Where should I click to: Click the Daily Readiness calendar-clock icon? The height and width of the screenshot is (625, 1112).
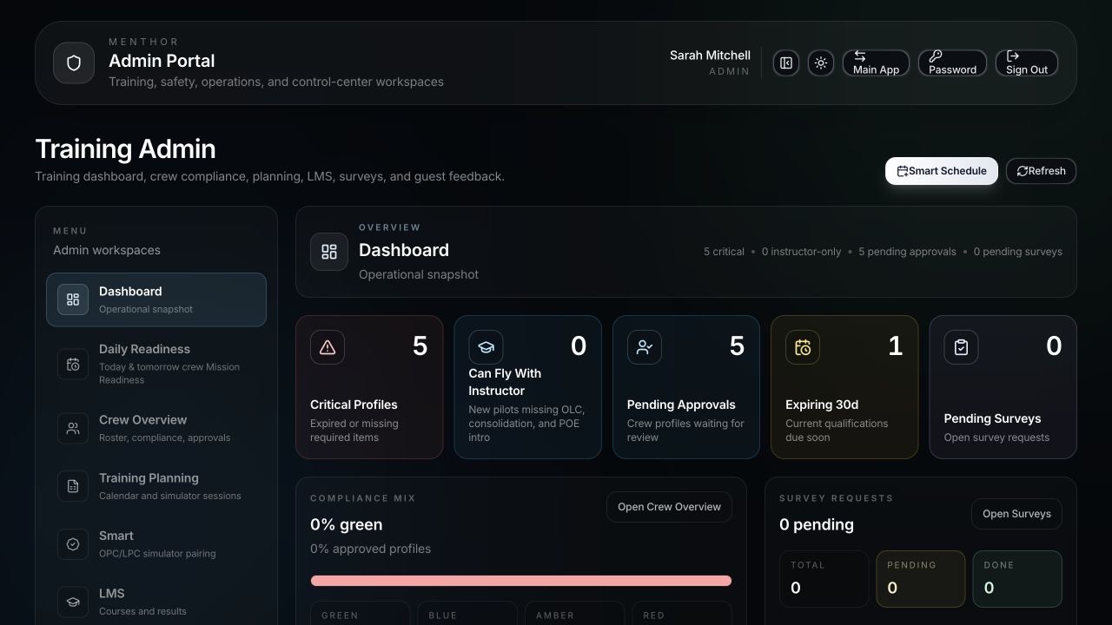[73, 365]
